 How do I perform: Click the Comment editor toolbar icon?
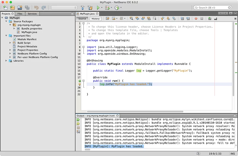pos(210,19)
